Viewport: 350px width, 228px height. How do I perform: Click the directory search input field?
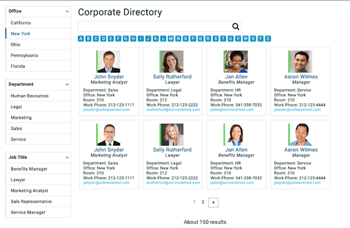point(155,27)
